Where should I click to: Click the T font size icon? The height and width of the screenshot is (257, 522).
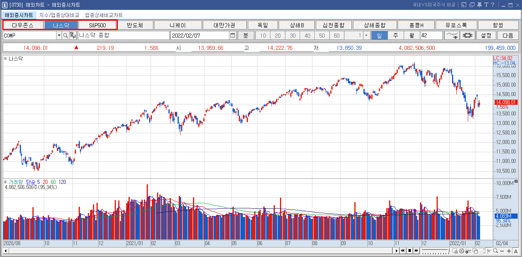coord(486,5)
